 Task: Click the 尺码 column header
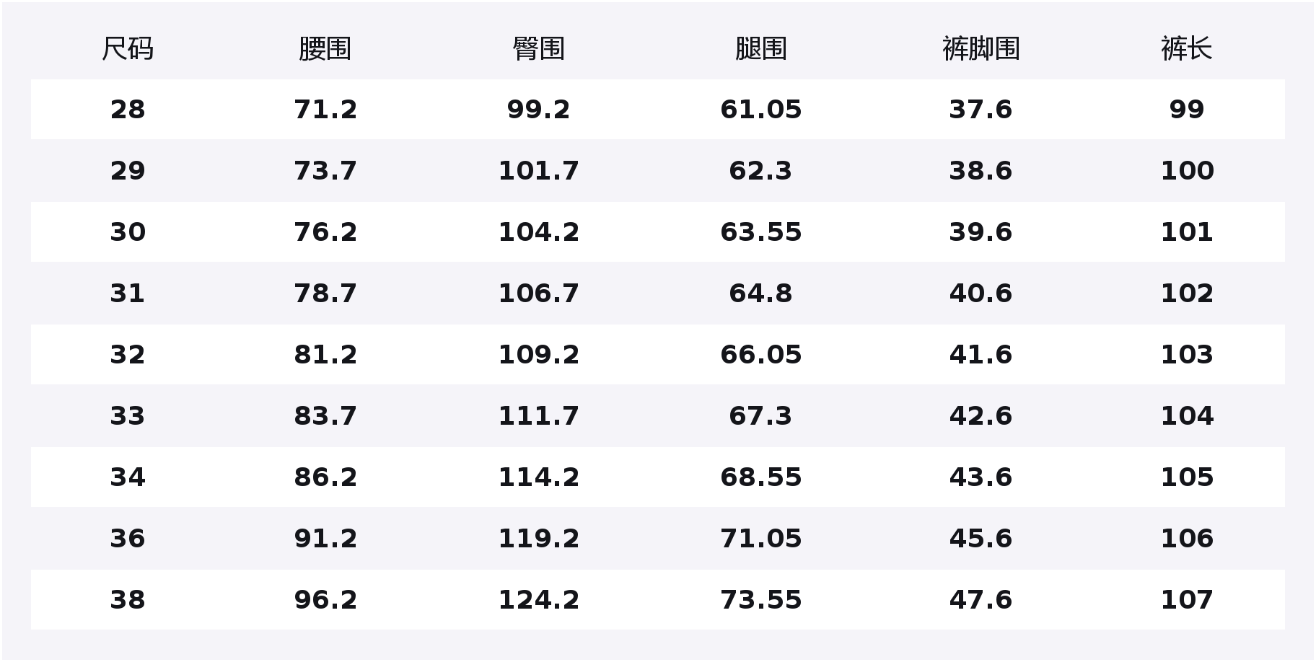[x=128, y=49]
